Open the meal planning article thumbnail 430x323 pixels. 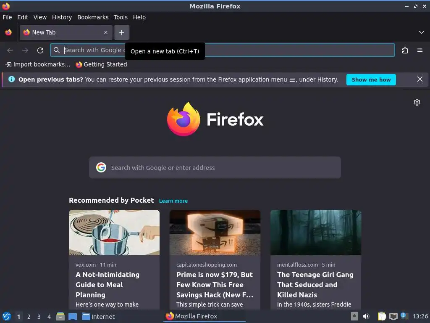point(114,233)
